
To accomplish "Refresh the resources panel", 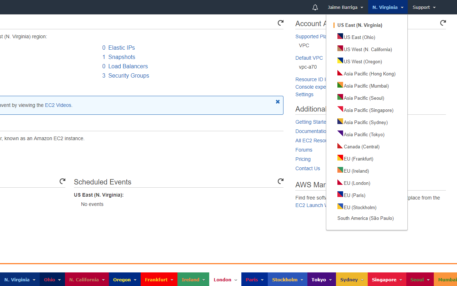I will pyautogui.click(x=281, y=23).
